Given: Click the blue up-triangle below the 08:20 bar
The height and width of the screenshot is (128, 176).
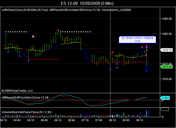Looking at the screenshot, I should point(117,68).
